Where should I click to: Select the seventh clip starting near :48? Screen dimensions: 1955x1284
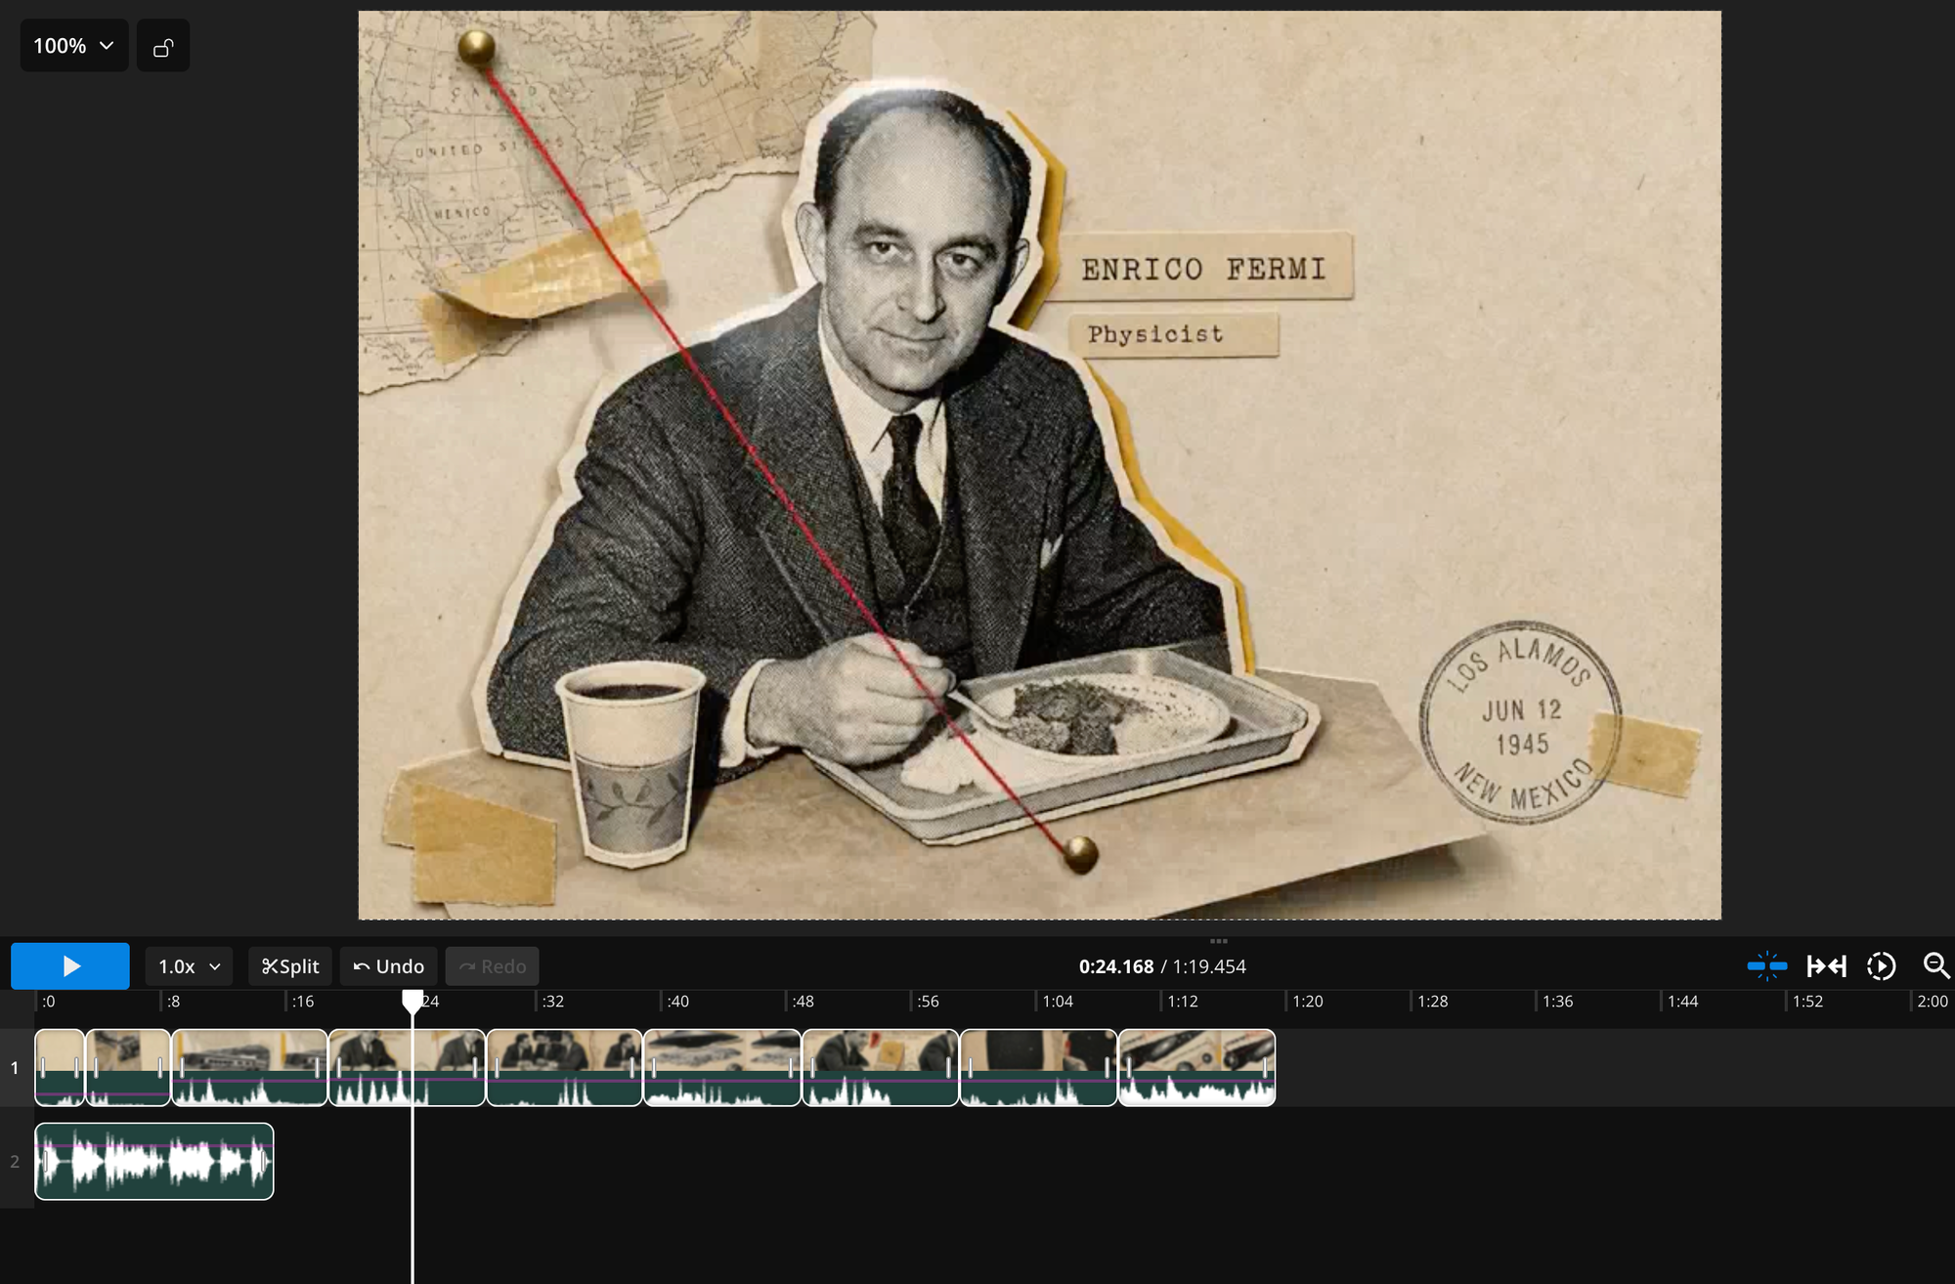coord(881,1068)
